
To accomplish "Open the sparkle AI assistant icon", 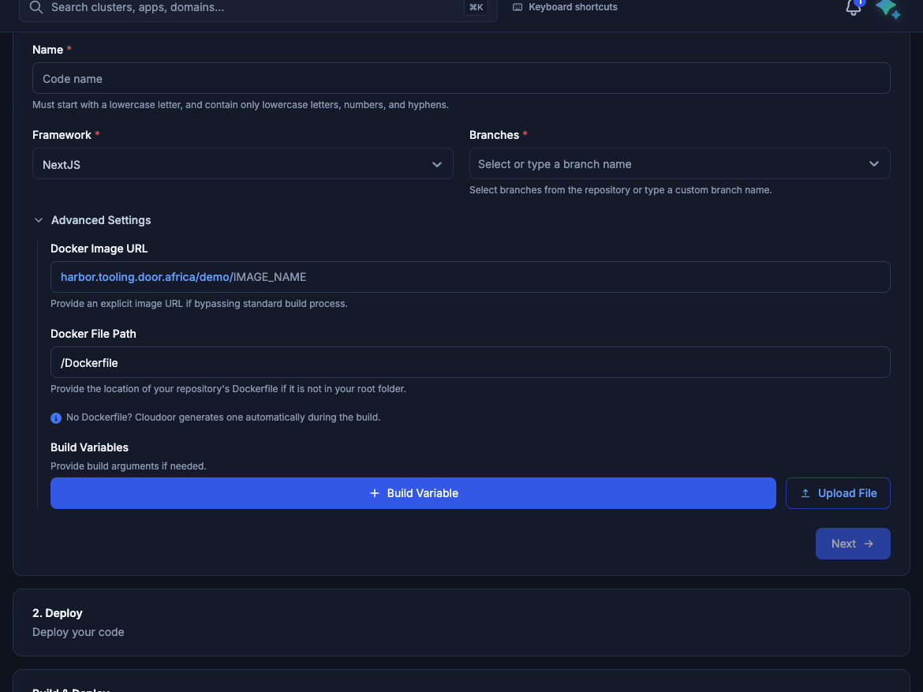I will click(x=887, y=8).
